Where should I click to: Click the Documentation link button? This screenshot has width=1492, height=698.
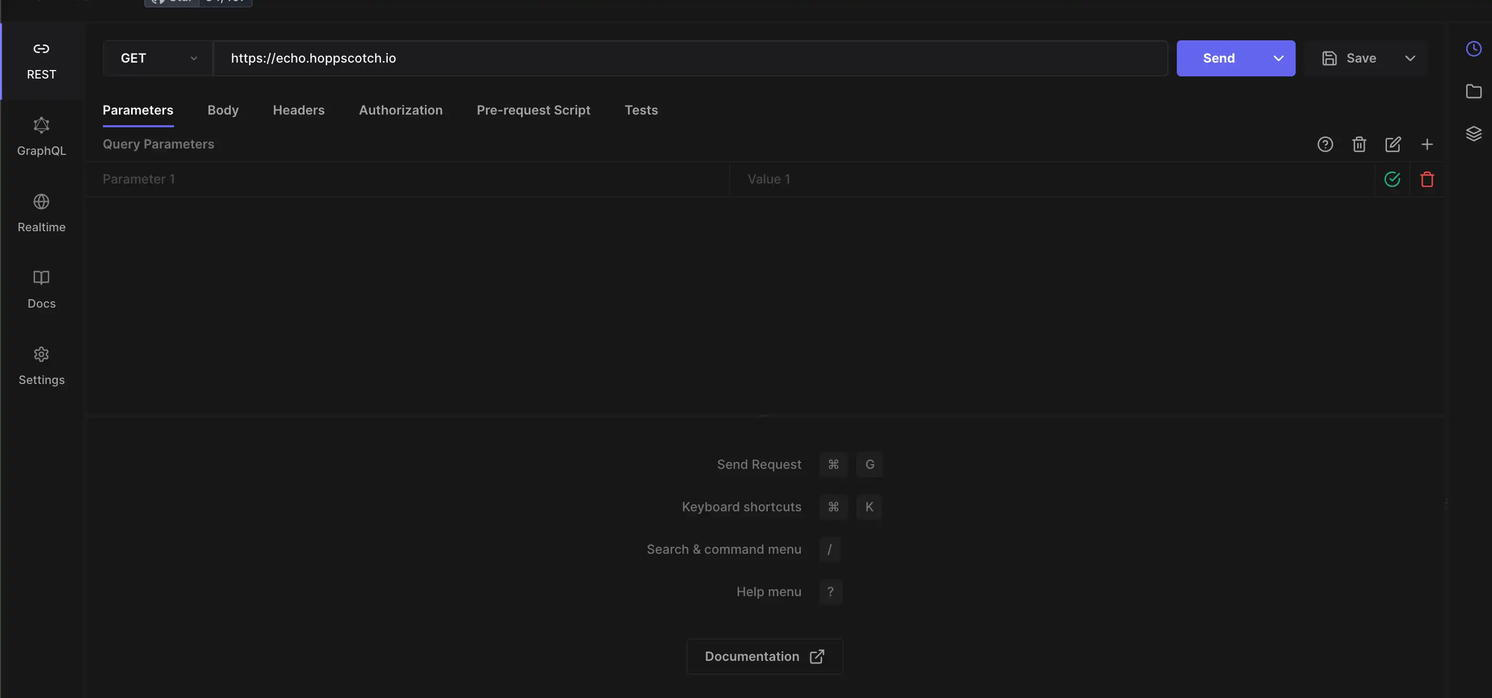pyautogui.click(x=764, y=656)
